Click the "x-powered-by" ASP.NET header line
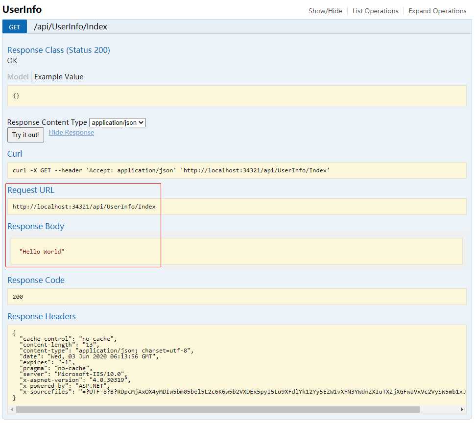This screenshot has height=423, width=476. [65, 386]
